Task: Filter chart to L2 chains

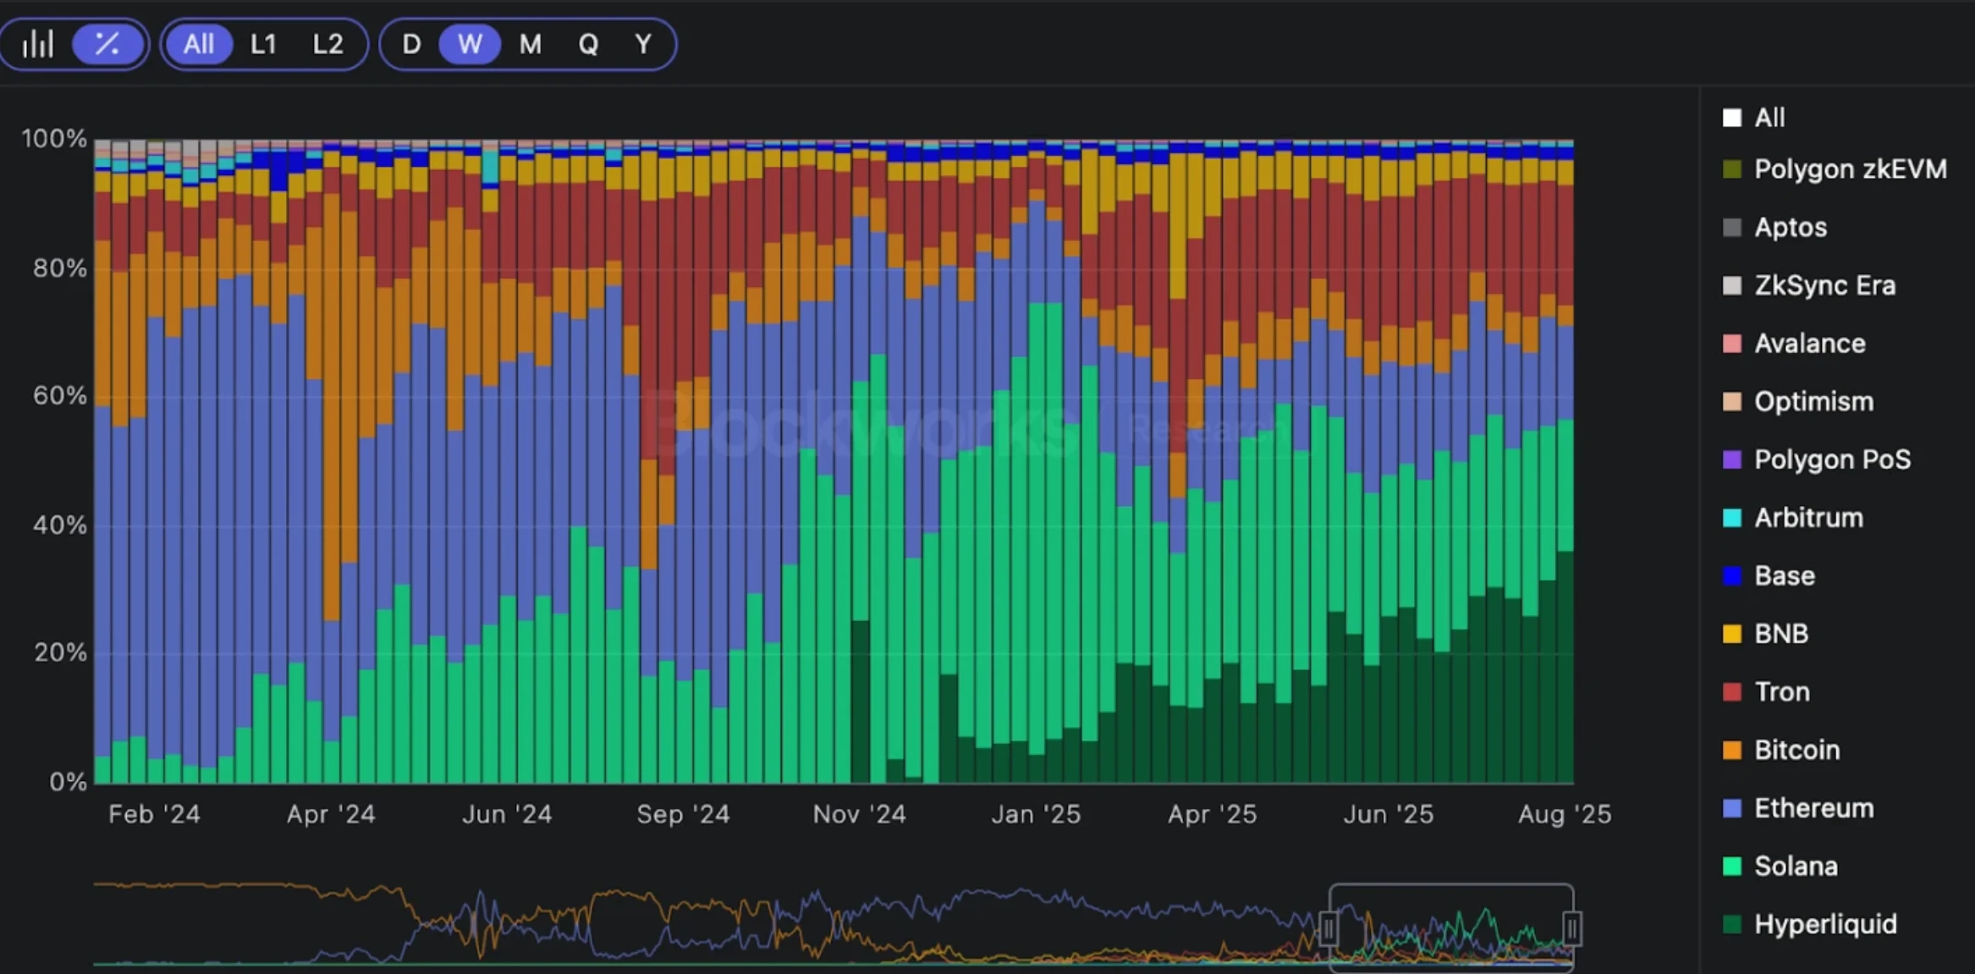Action: [x=328, y=44]
